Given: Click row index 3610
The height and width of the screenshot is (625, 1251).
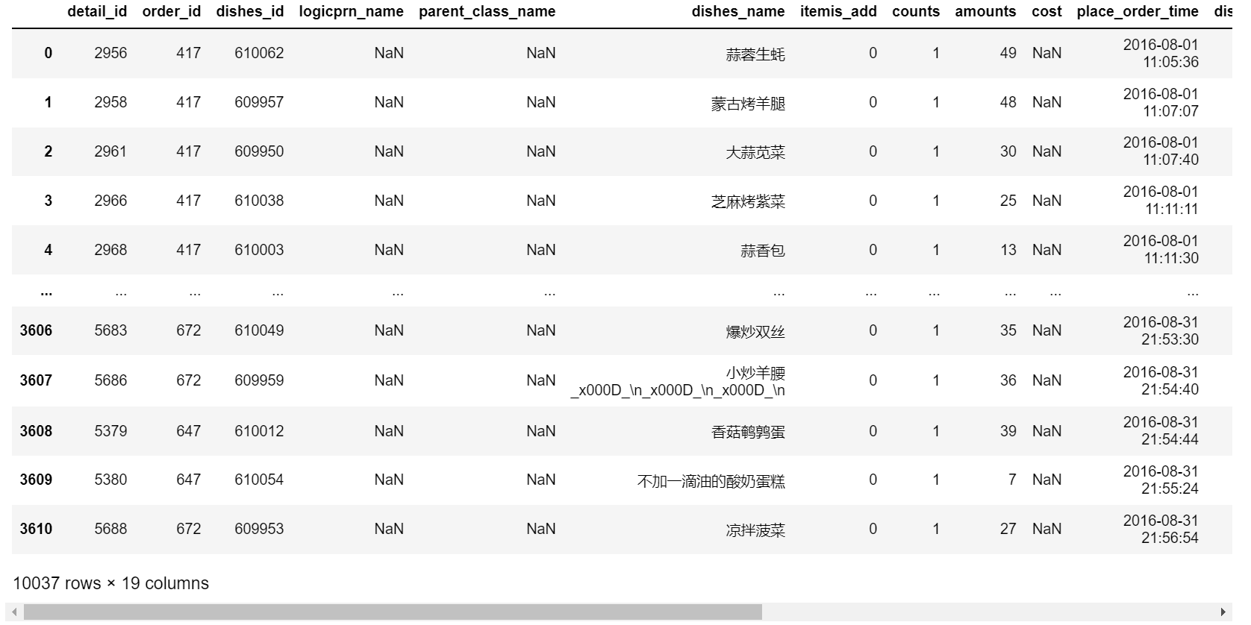Looking at the screenshot, I should click(x=36, y=529).
